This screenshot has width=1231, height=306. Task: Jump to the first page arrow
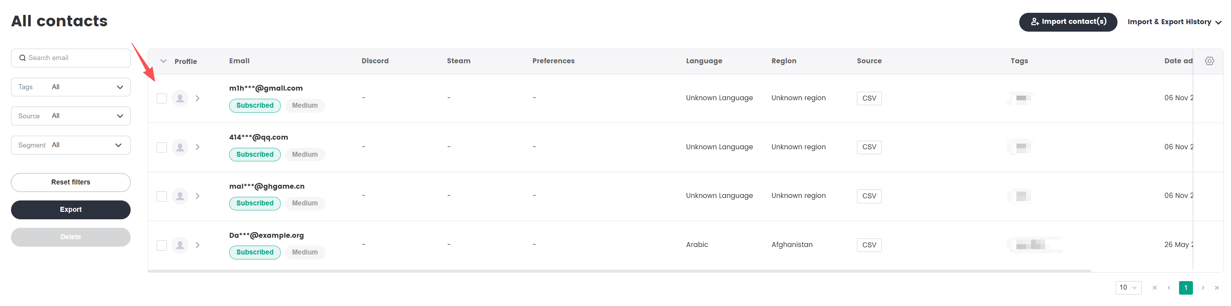(x=1154, y=288)
